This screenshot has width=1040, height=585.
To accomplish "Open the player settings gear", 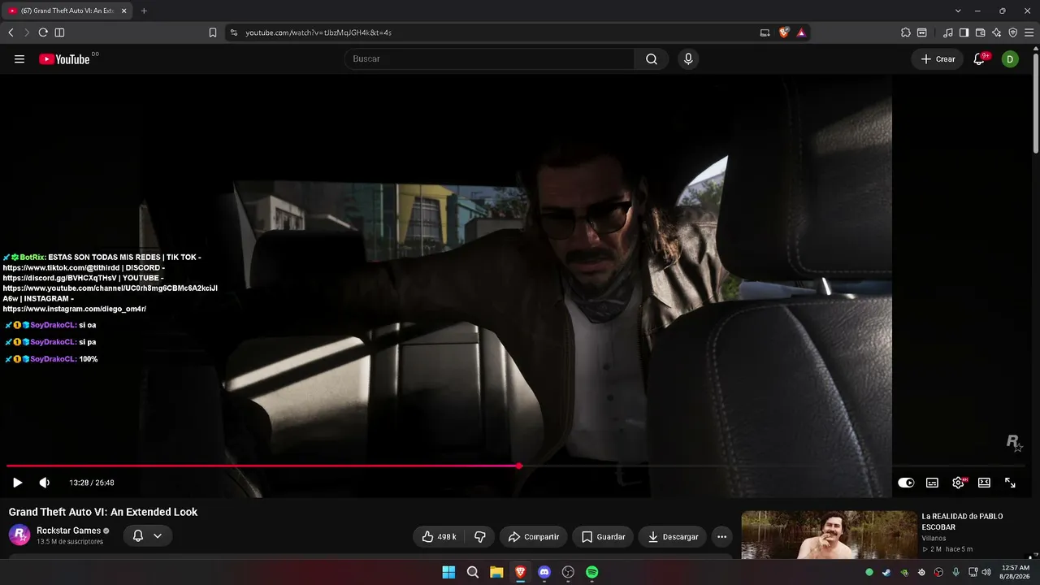I will pos(958,483).
